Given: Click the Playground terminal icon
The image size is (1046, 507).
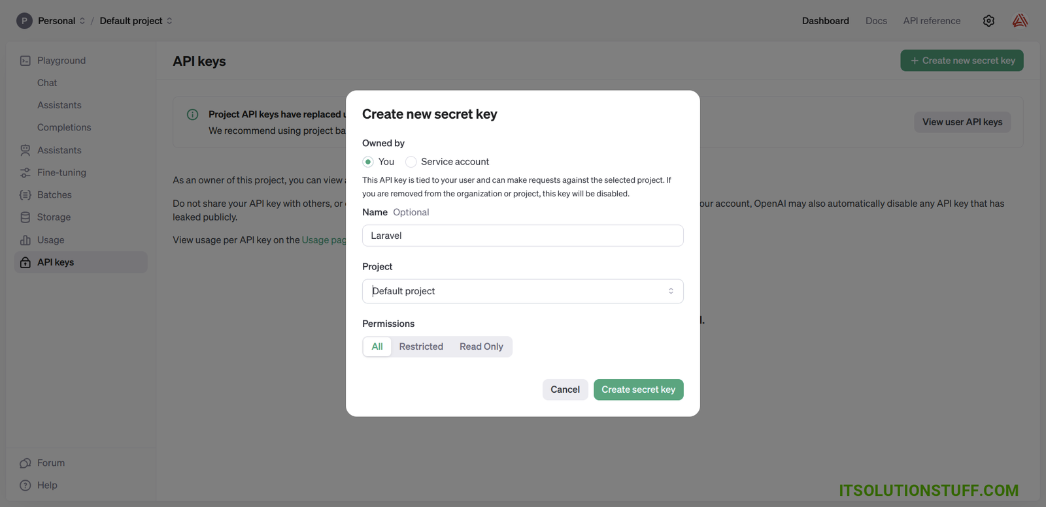Looking at the screenshot, I should [25, 61].
